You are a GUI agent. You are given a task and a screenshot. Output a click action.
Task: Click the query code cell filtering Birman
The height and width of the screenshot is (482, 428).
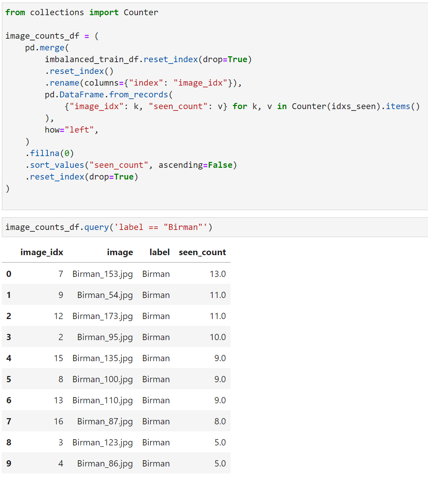214,227
